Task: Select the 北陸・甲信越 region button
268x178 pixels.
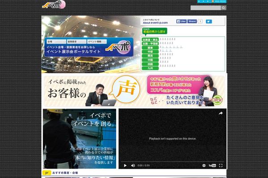Action: point(150,44)
